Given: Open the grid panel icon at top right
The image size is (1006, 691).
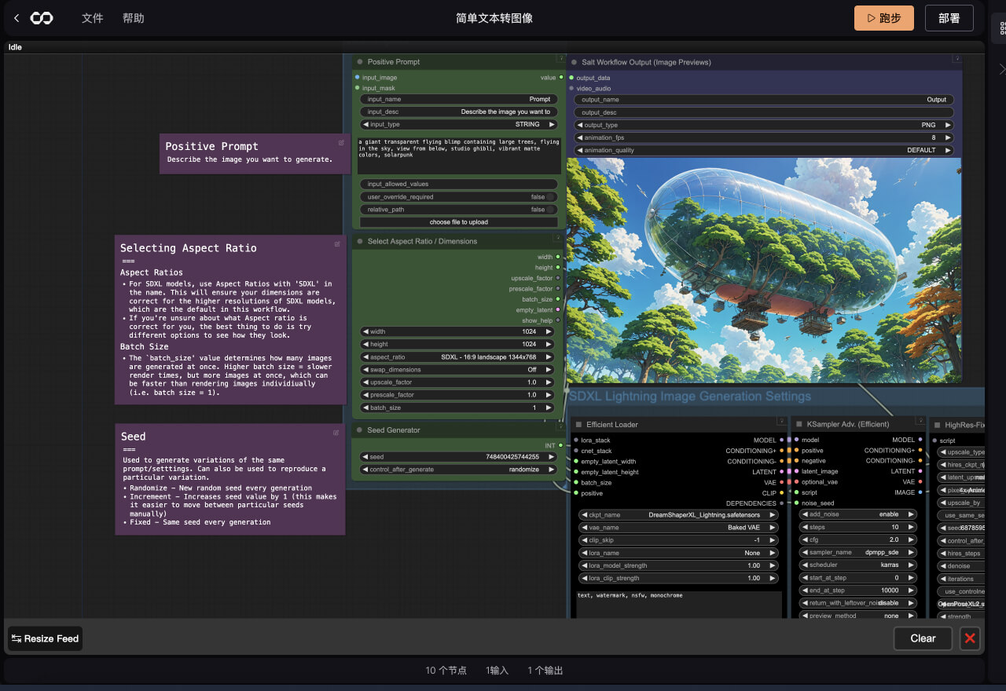Looking at the screenshot, I should point(1002,27).
